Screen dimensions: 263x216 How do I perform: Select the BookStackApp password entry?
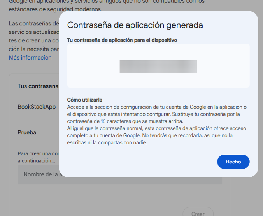pyautogui.click(x=37, y=107)
